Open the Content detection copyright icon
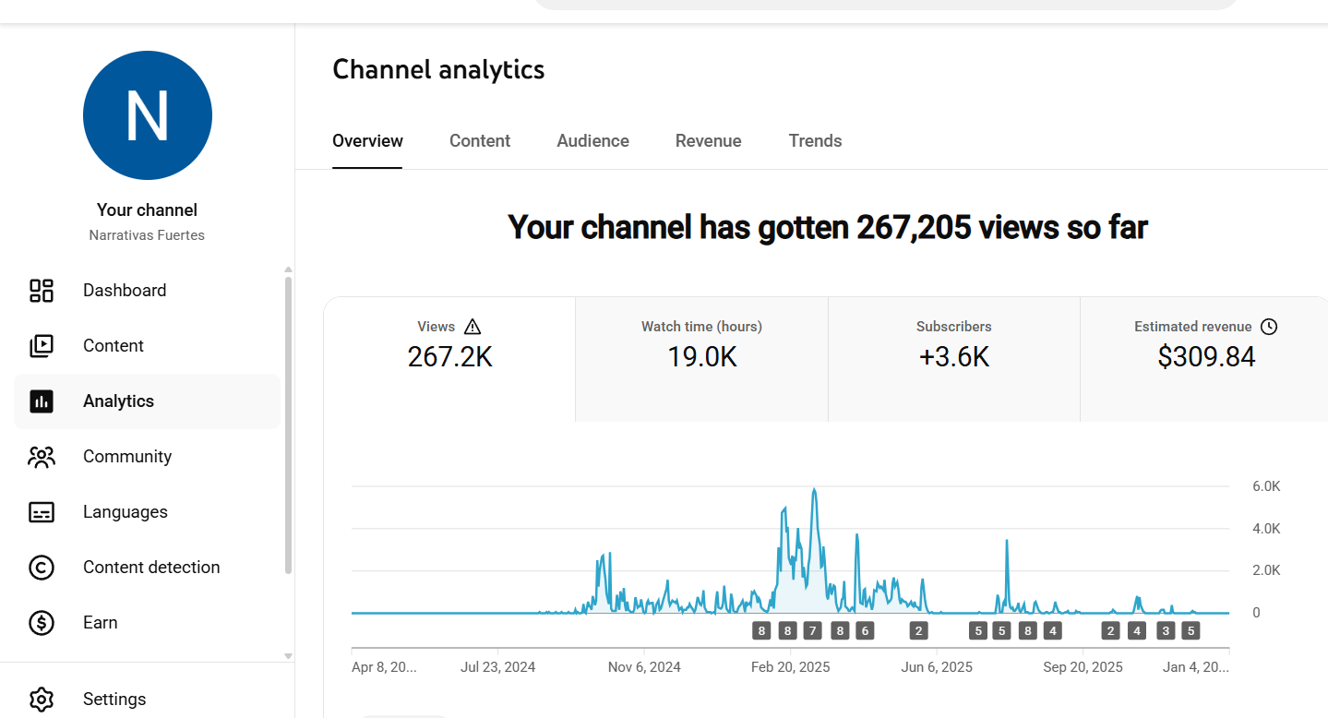 pos(42,568)
